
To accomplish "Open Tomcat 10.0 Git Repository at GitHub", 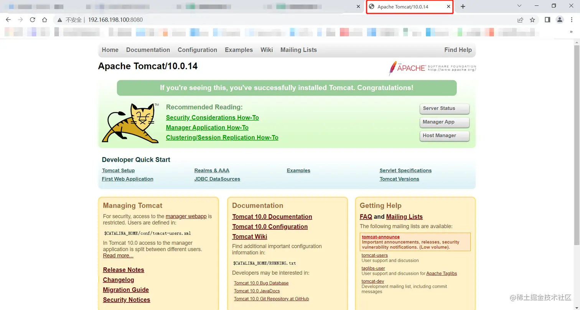I will click(271, 299).
